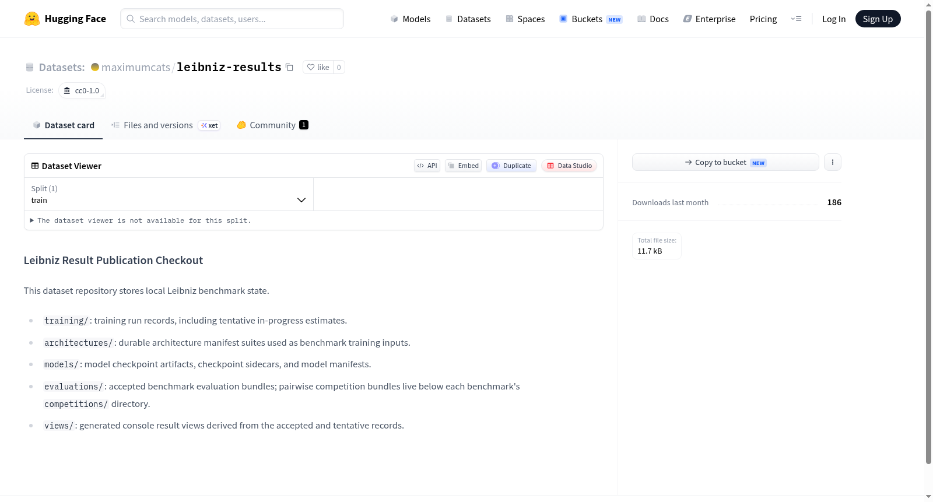Click the Sign Up button

[x=878, y=19]
